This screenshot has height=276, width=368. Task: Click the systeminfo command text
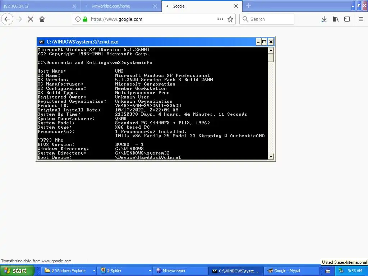[138, 63]
